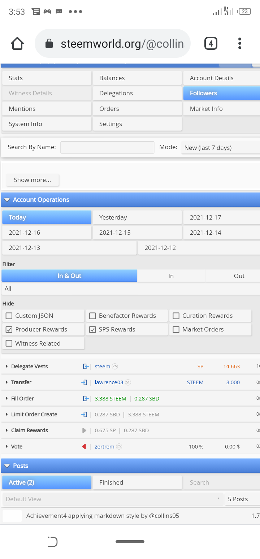Open the Orders tab

137,109
